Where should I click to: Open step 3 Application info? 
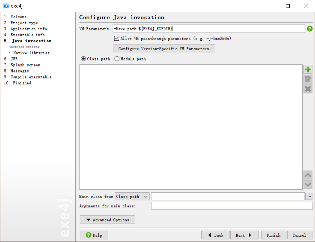(x=25, y=29)
